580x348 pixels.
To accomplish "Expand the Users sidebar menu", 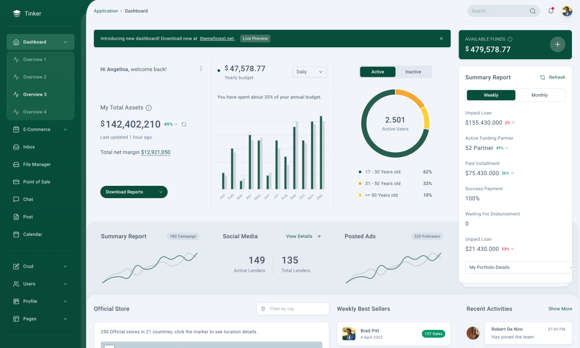I will pyautogui.click(x=29, y=284).
